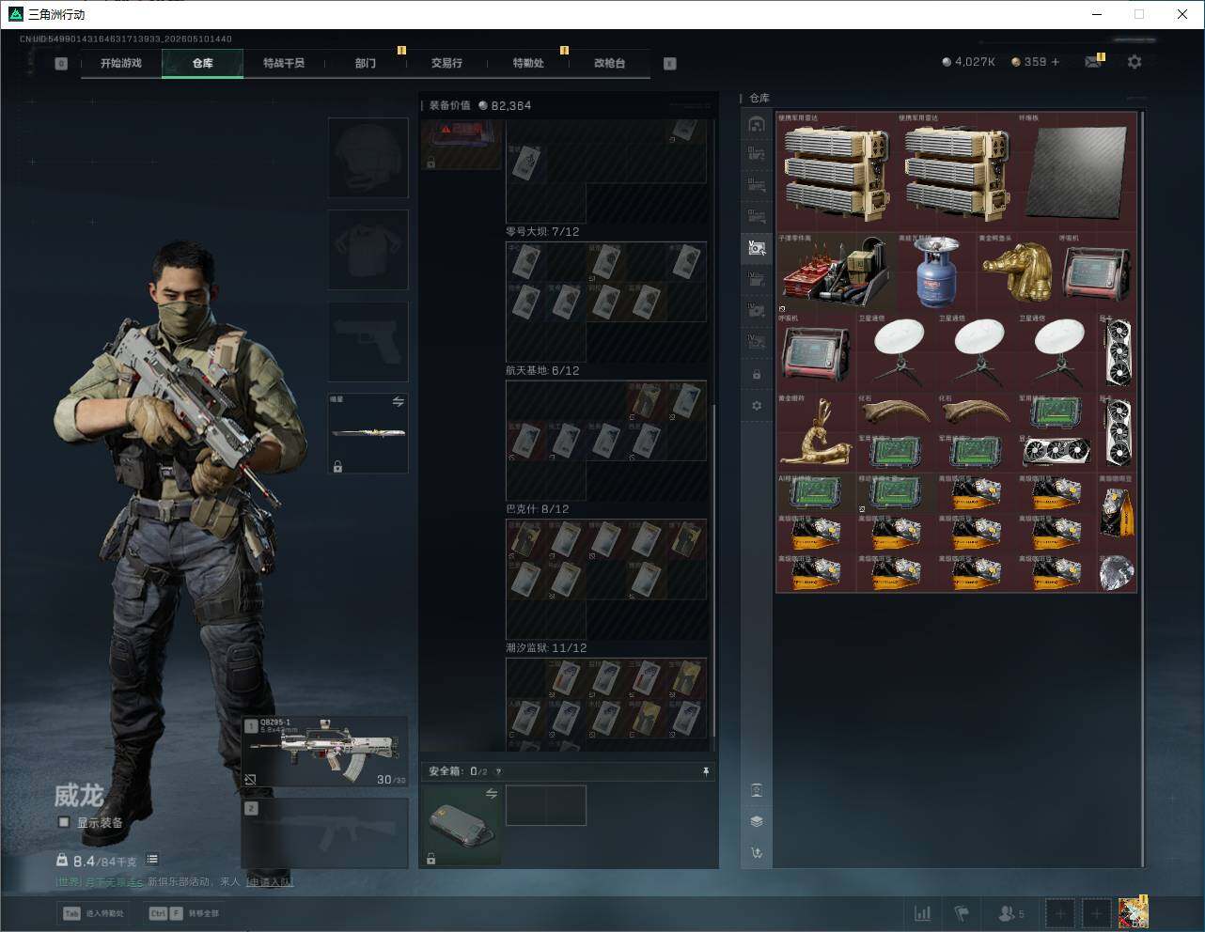Open the 开始游戏 tab
1205x932 pixels.
pyautogui.click(x=121, y=63)
